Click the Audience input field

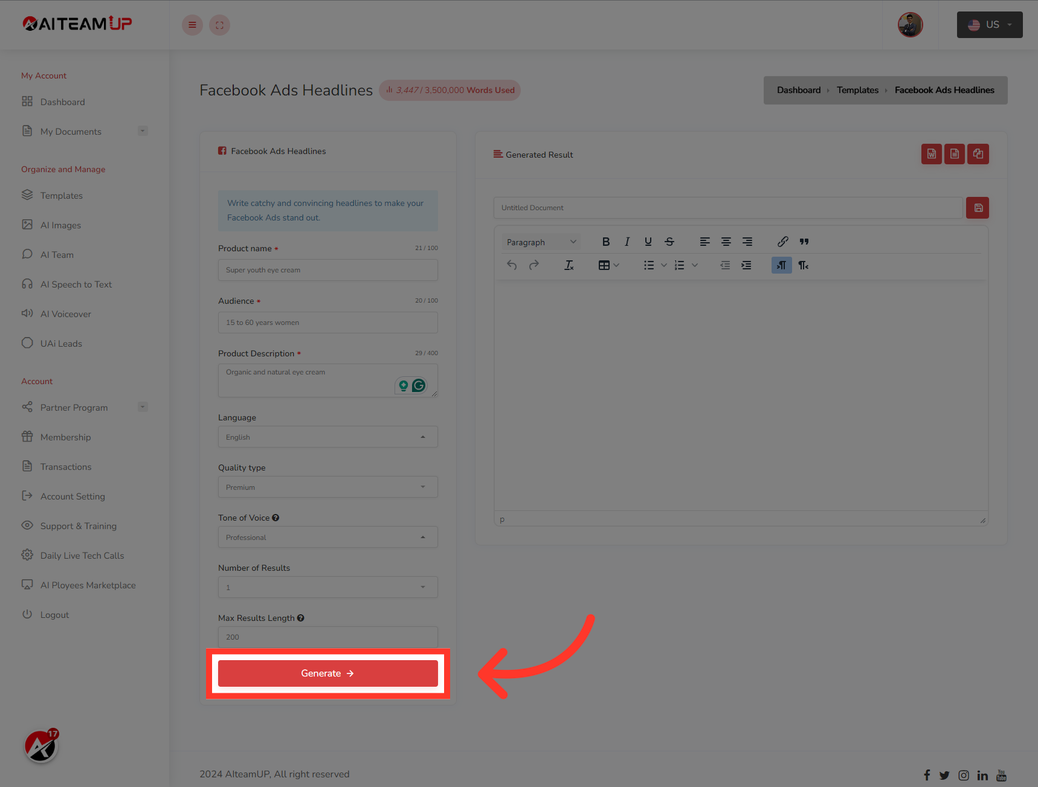click(327, 323)
